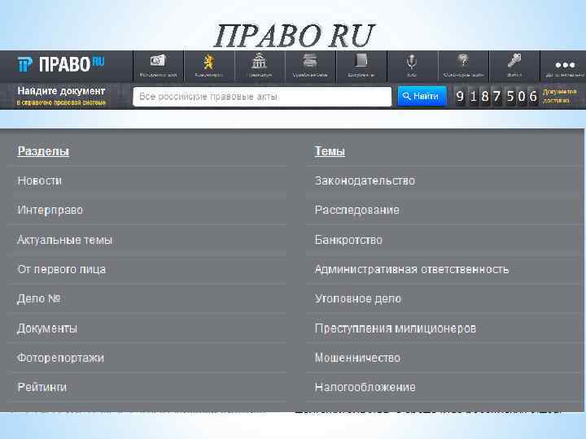Open the Разделы heading link
This screenshot has width=586, height=439.
43,151
